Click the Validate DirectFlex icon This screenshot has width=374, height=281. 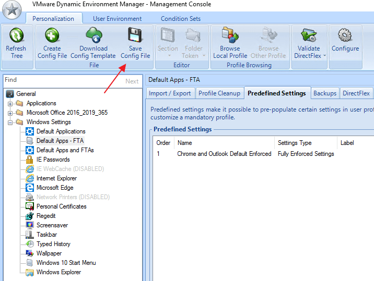pyautogui.click(x=309, y=36)
